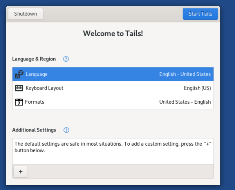The width and height of the screenshot is (235, 190).
Task: Click the English (US) keyboard value
Action: tap(197, 88)
